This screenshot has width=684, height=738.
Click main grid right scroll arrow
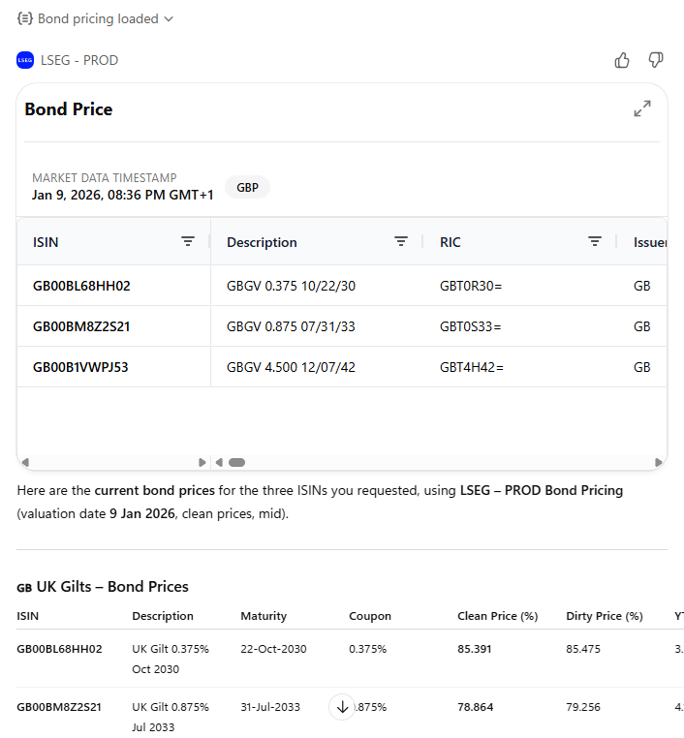coord(659,463)
